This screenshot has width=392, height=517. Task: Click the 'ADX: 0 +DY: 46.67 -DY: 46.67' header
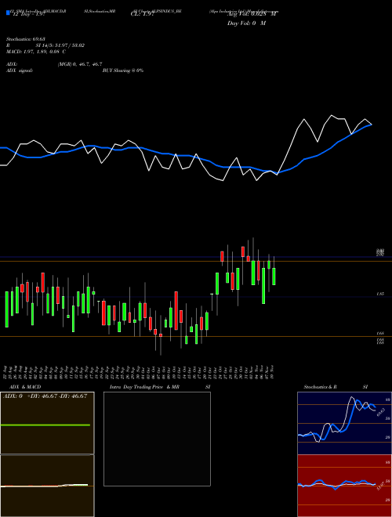pos(45,396)
